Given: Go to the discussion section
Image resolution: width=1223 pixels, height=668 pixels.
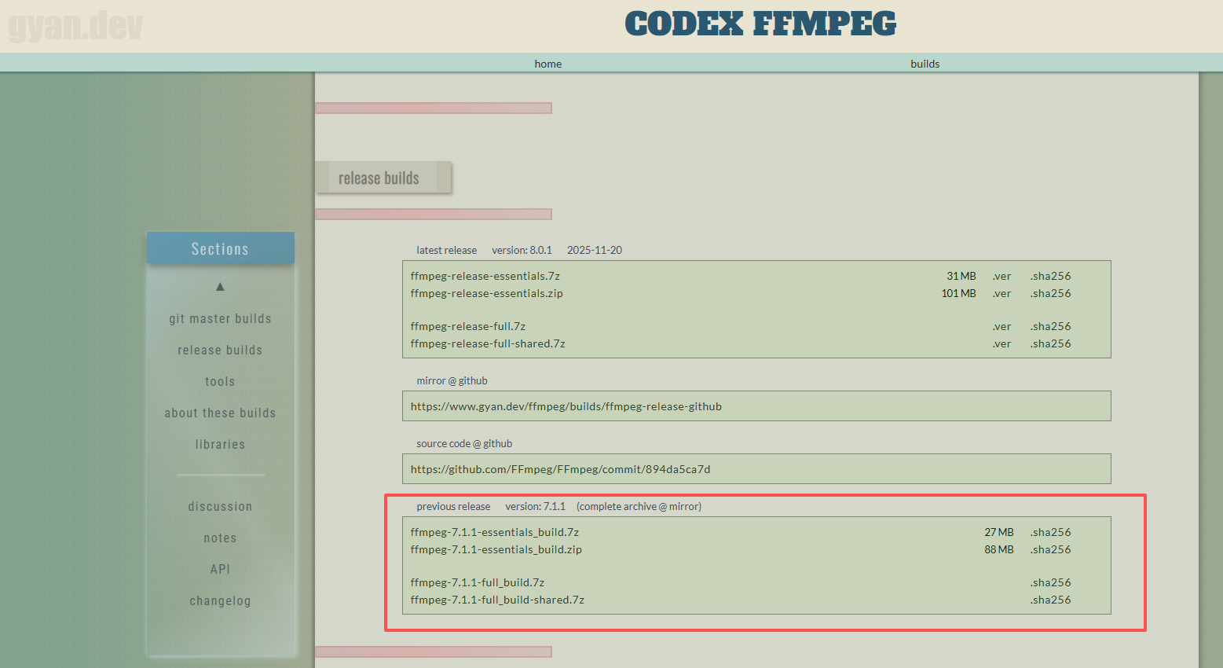Looking at the screenshot, I should pos(220,506).
